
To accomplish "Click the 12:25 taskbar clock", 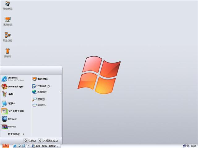I will pyautogui.click(x=193, y=146).
